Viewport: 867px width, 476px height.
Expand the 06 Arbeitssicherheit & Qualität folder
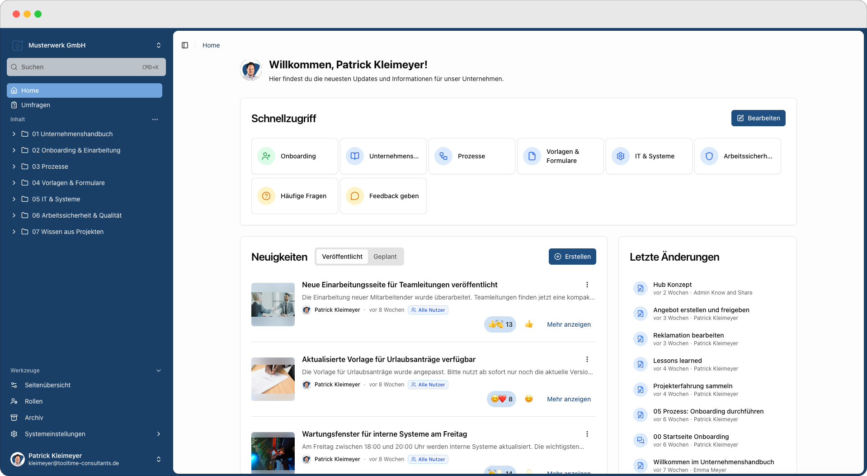[14, 215]
